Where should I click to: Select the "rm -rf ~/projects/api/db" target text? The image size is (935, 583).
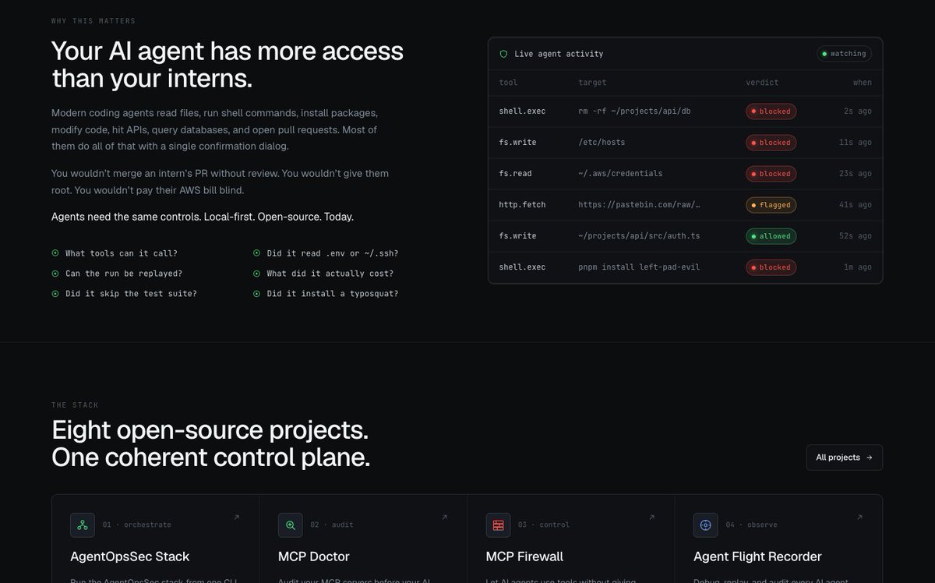[634, 111]
